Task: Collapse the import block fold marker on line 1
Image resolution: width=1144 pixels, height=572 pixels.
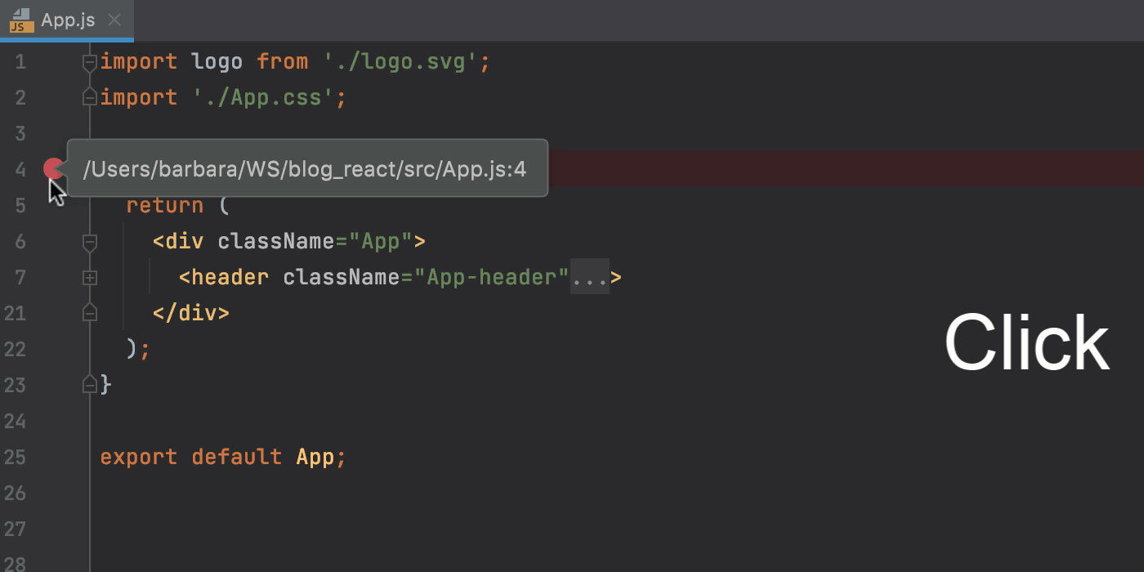Action: click(90, 62)
